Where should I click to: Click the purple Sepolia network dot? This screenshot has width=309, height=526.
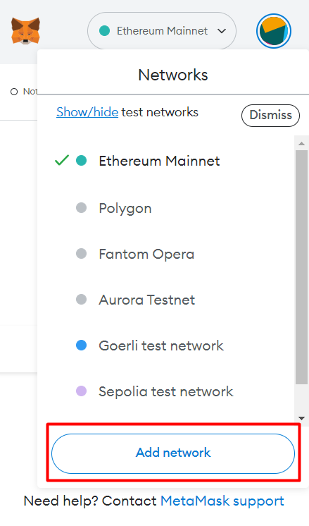[x=82, y=391]
